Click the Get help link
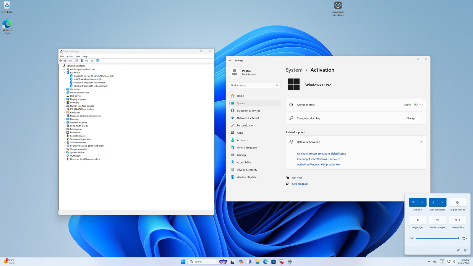The width and height of the screenshot is (473, 266). pos(297,178)
